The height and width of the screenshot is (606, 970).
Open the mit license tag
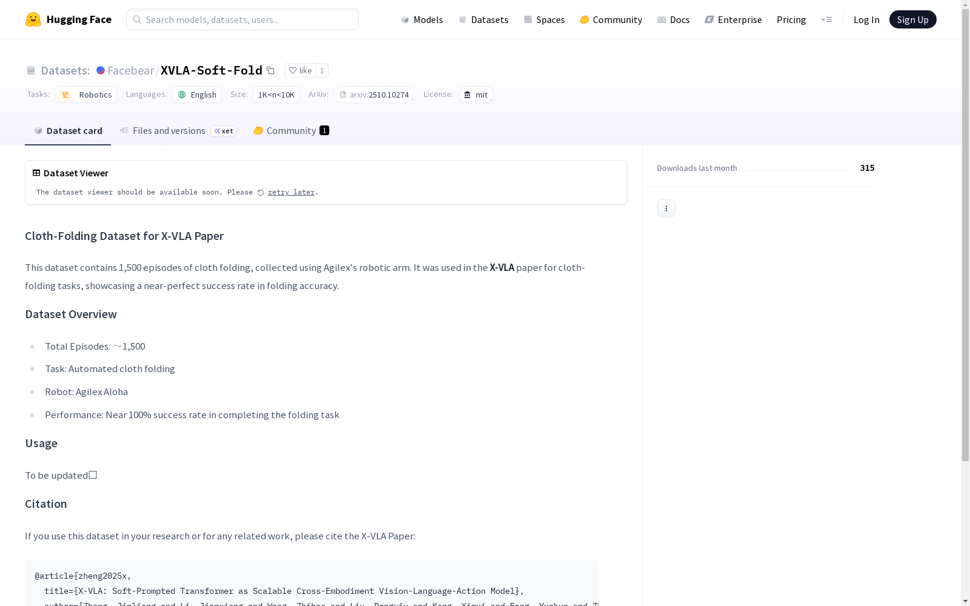[476, 95]
